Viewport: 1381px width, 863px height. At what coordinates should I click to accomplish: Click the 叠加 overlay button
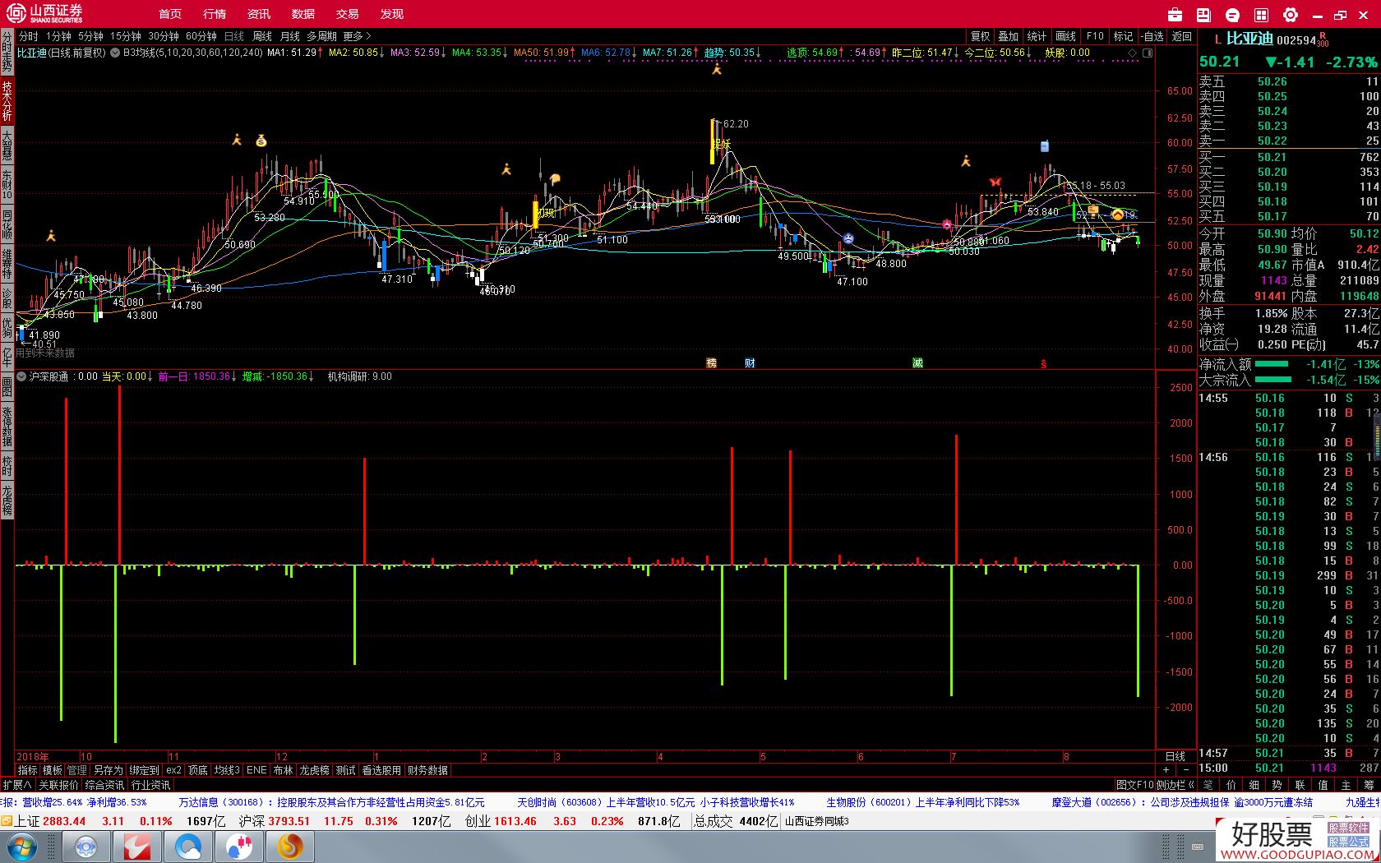tap(1009, 36)
